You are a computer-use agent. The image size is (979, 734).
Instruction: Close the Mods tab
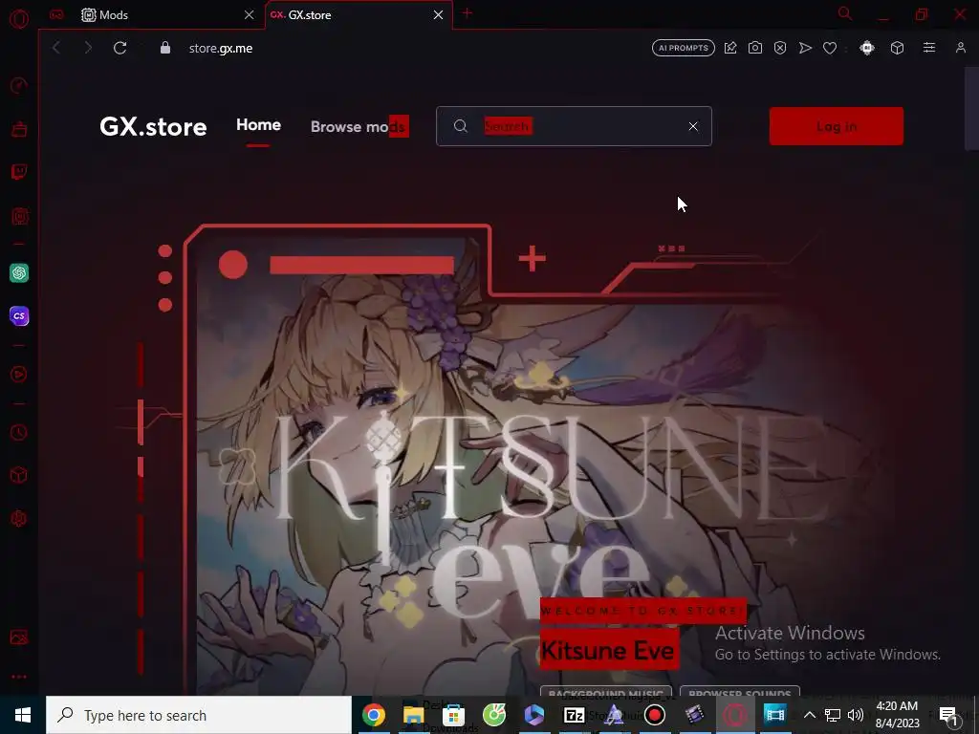pyautogui.click(x=250, y=15)
